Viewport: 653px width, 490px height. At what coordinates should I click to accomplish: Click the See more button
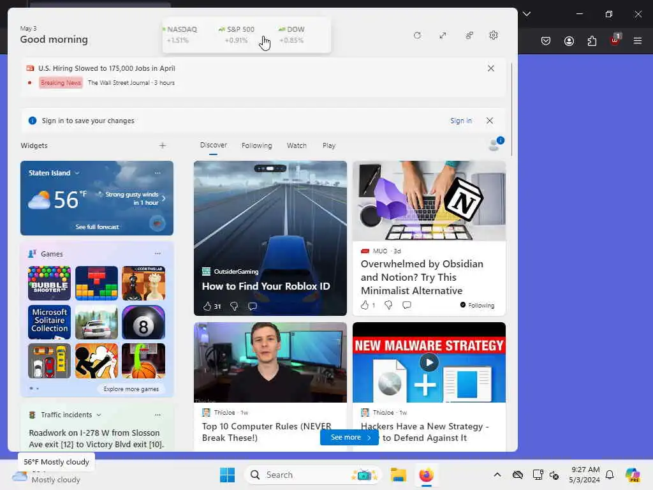(349, 437)
